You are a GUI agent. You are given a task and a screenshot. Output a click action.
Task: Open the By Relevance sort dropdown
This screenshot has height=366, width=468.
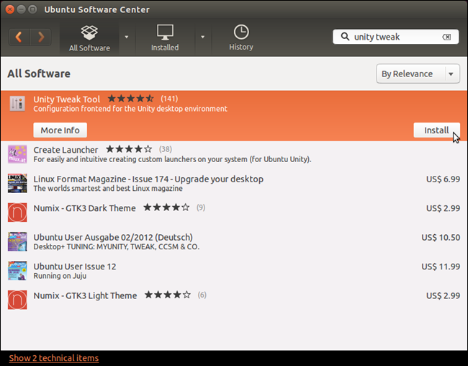click(x=418, y=73)
